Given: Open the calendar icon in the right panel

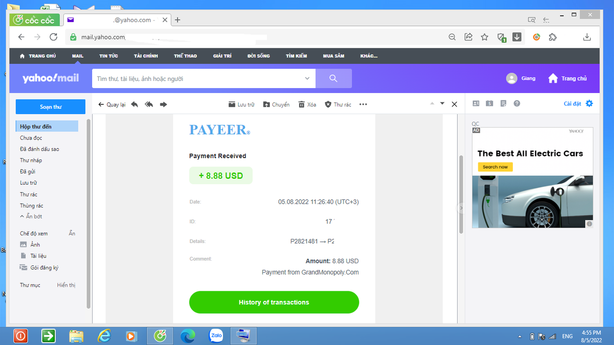Looking at the screenshot, I should click(489, 103).
